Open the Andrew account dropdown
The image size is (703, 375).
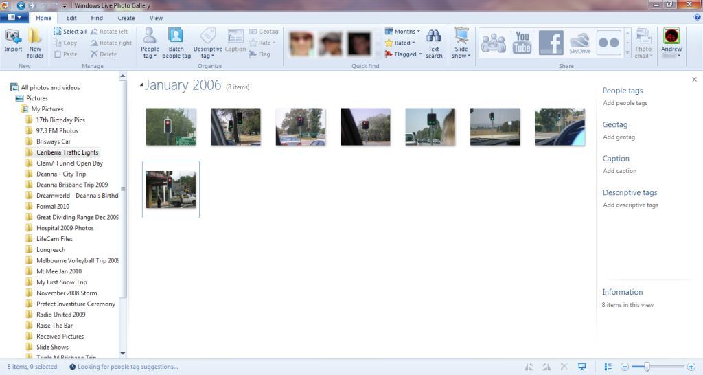point(671,43)
